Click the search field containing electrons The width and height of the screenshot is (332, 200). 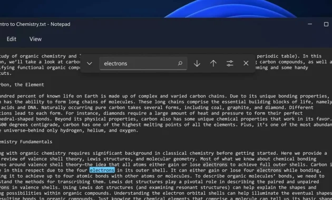pos(143,63)
